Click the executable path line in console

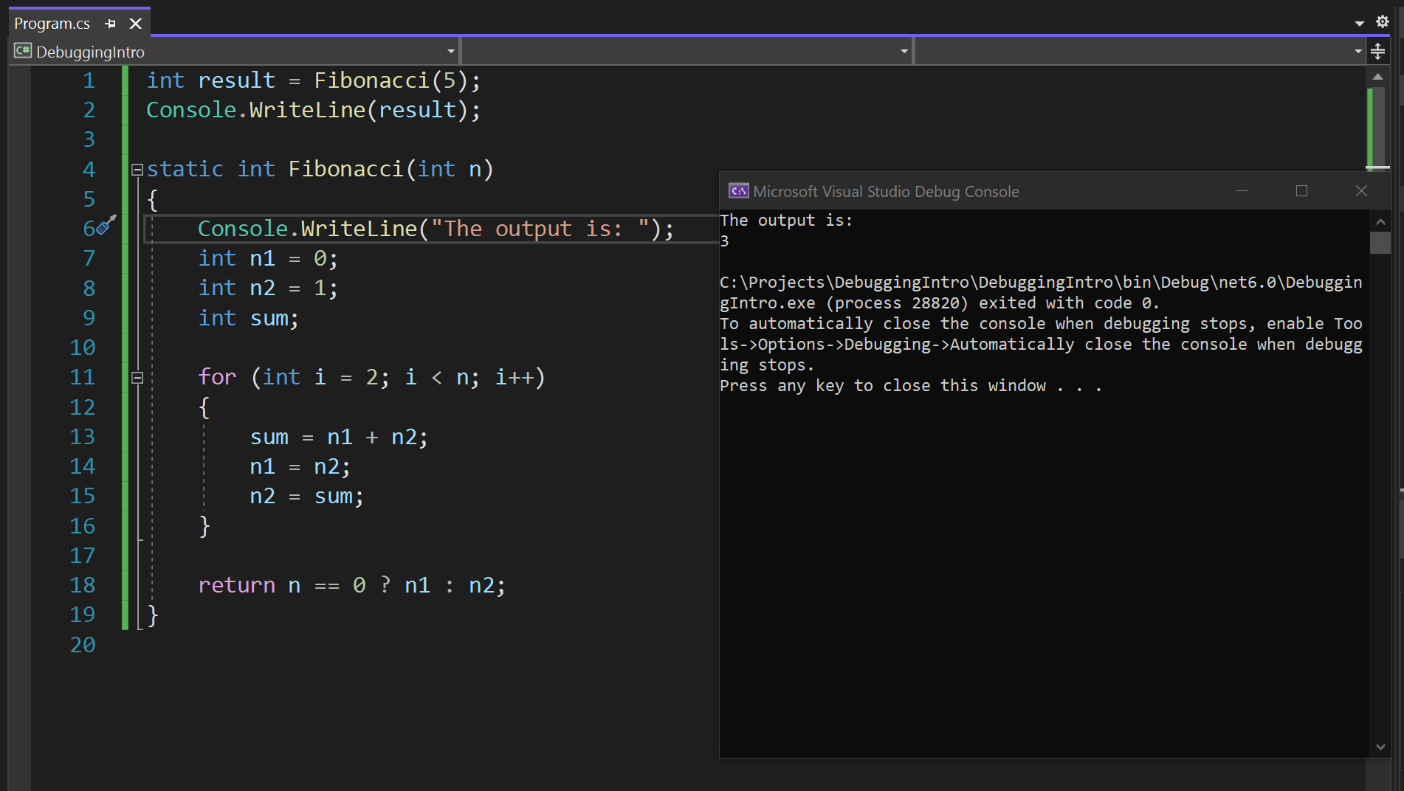click(1041, 283)
